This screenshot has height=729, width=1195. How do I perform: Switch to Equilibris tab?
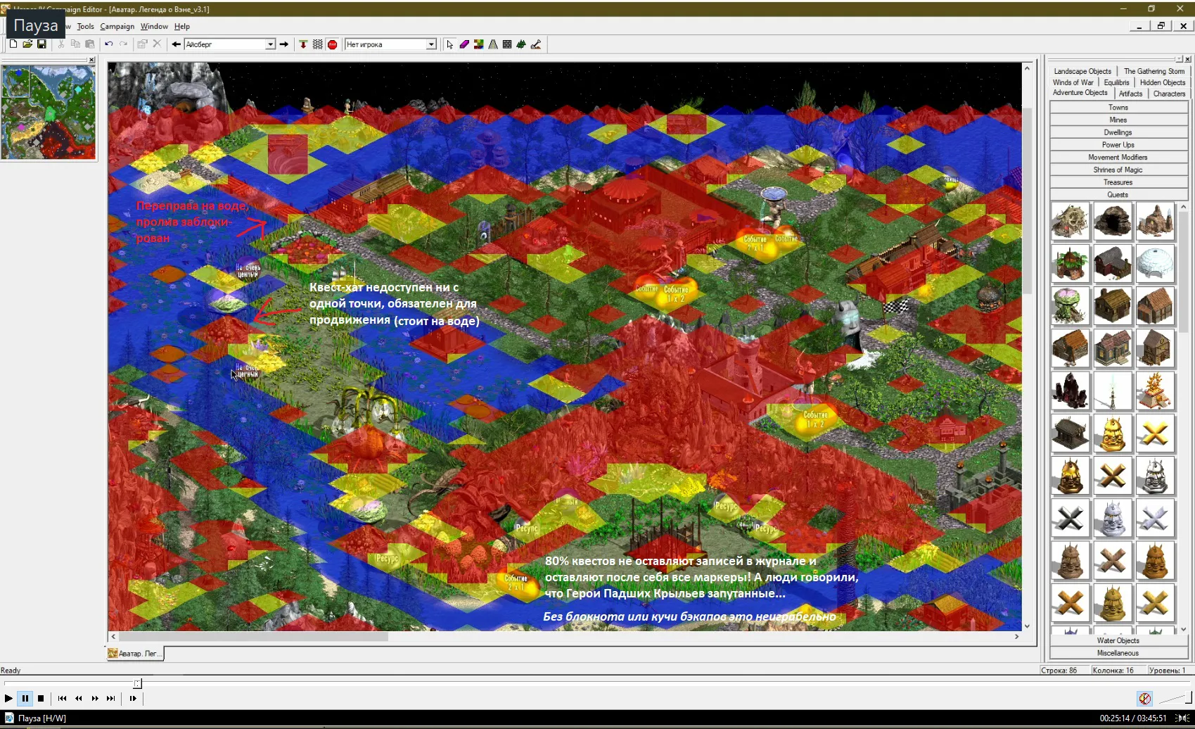coord(1117,82)
